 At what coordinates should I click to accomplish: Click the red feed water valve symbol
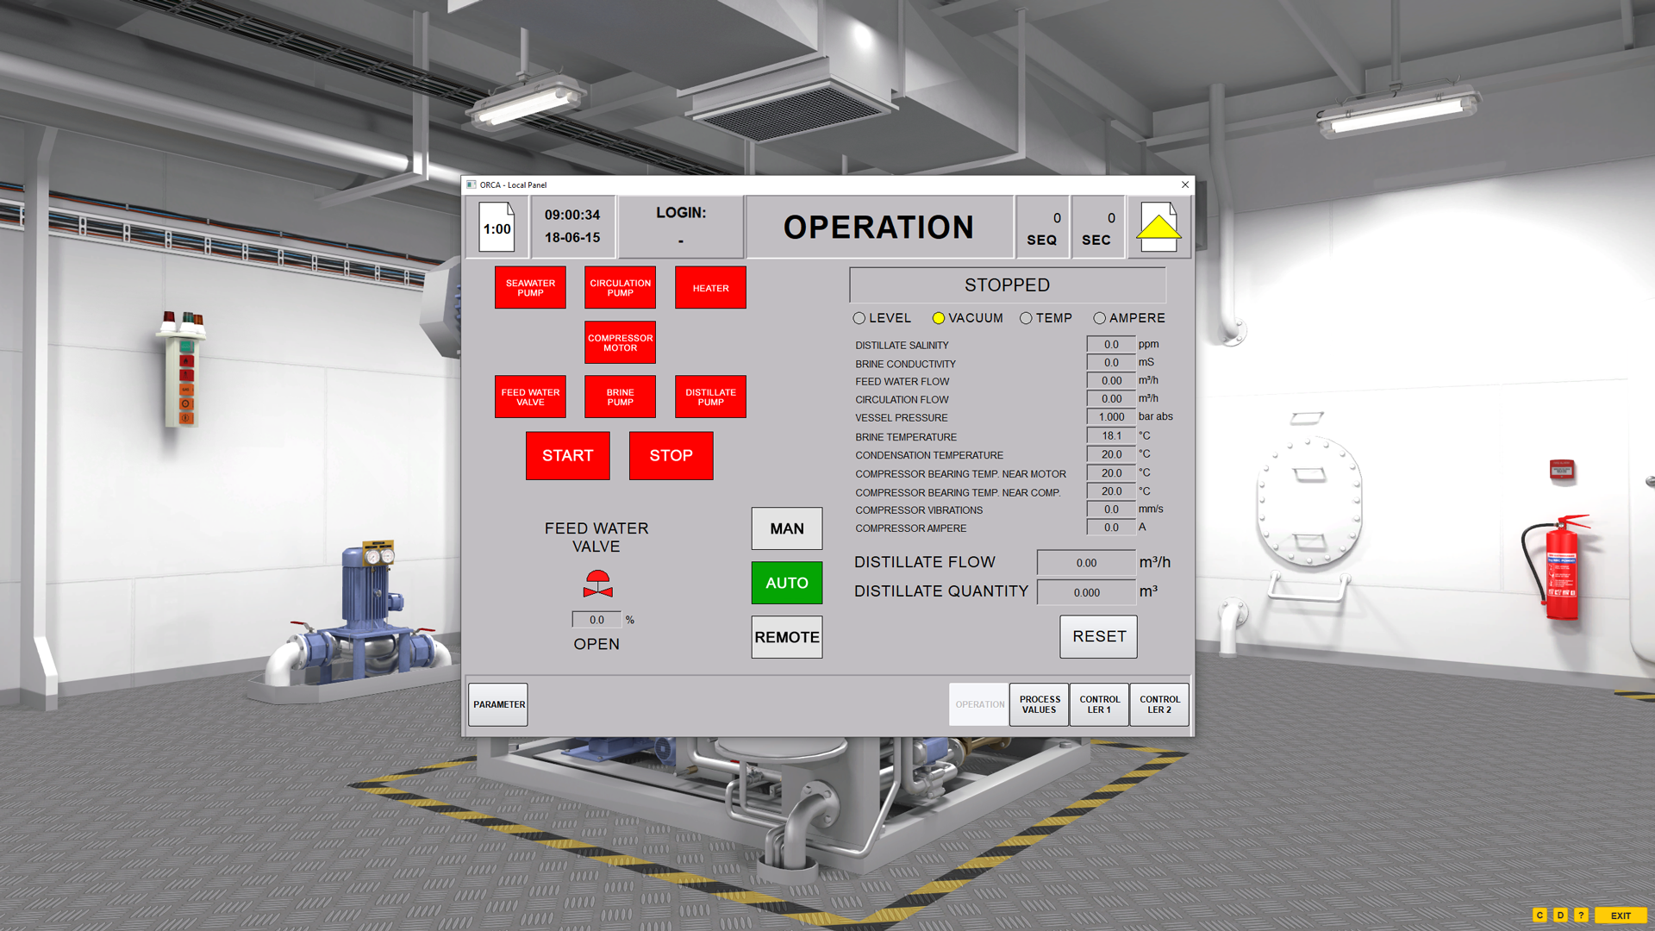(x=597, y=584)
